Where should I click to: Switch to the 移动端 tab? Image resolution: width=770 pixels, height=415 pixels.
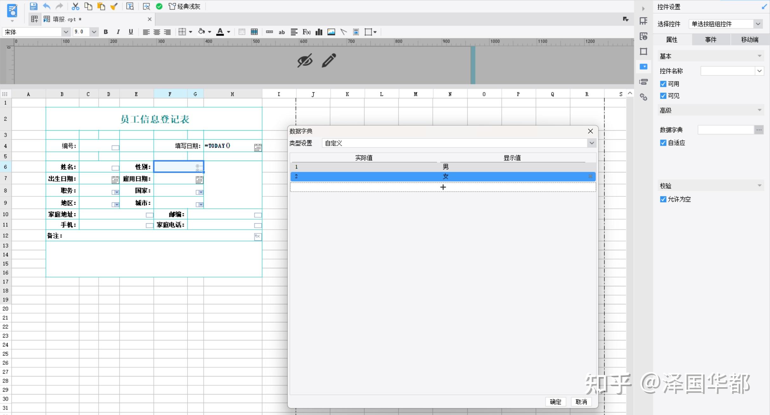[x=750, y=40]
